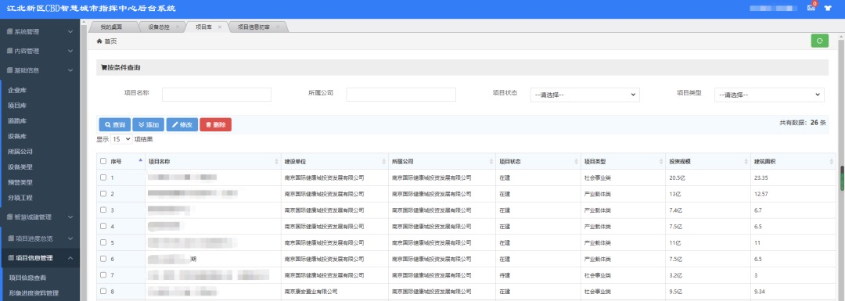Check the row 3 checkbox

pos(103,210)
